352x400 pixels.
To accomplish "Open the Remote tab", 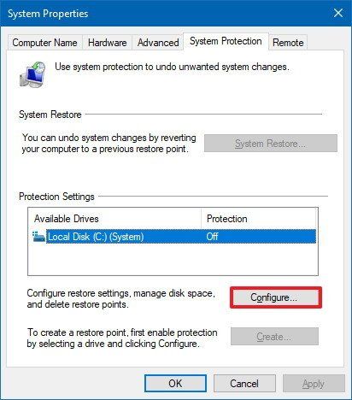I will [x=288, y=43].
